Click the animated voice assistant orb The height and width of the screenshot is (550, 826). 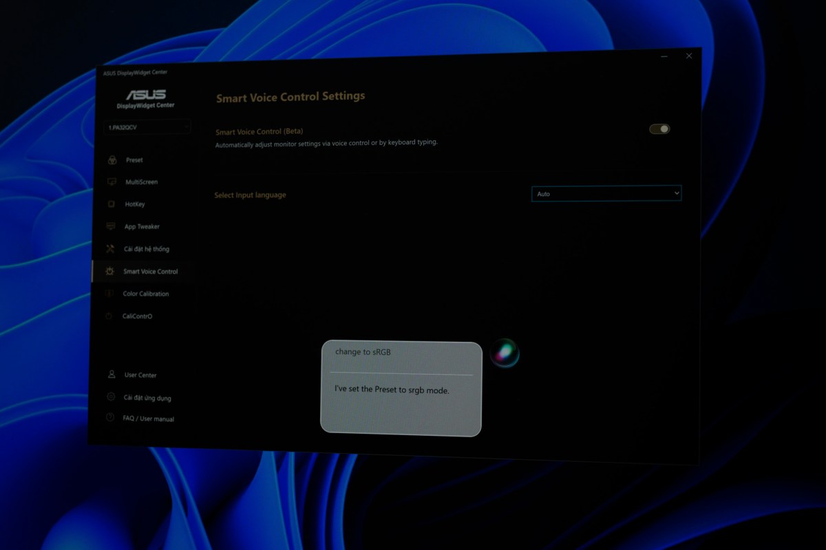tap(505, 353)
